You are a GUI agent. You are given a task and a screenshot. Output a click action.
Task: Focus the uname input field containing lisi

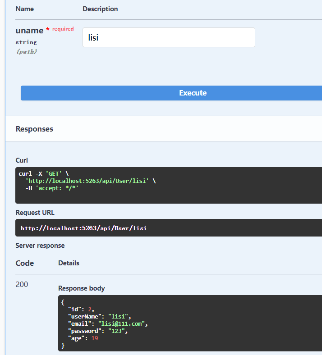pyautogui.click(x=169, y=37)
